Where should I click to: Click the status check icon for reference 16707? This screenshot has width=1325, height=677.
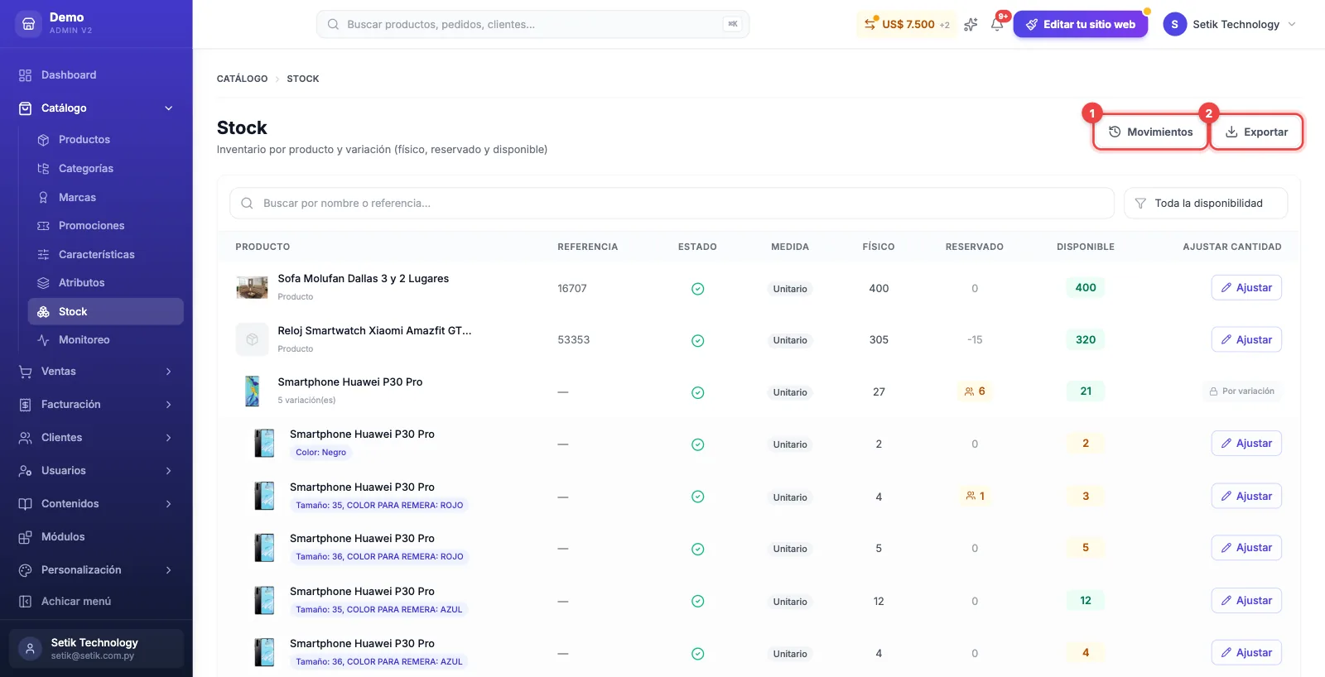point(697,289)
